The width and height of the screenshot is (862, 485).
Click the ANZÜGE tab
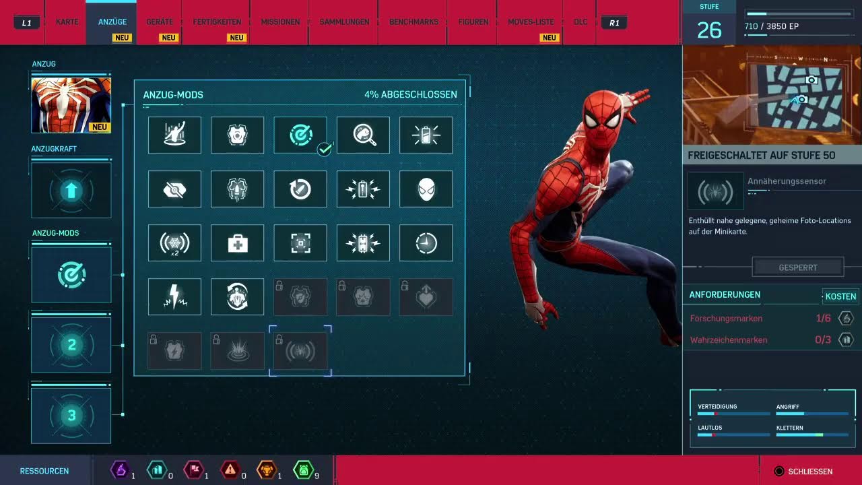[x=112, y=22]
